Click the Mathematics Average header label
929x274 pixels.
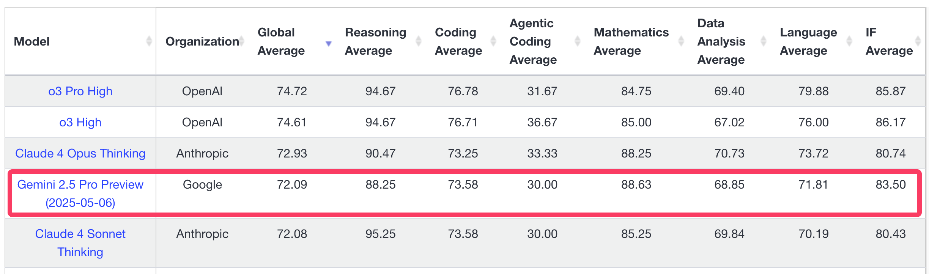[631, 41]
